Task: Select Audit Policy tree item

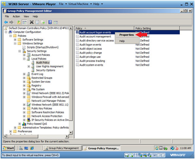Action: (x=43, y=63)
